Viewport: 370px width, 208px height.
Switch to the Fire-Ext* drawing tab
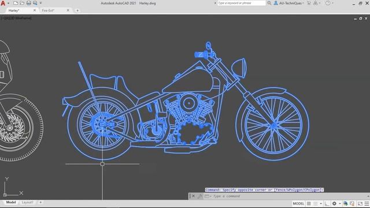pos(48,10)
